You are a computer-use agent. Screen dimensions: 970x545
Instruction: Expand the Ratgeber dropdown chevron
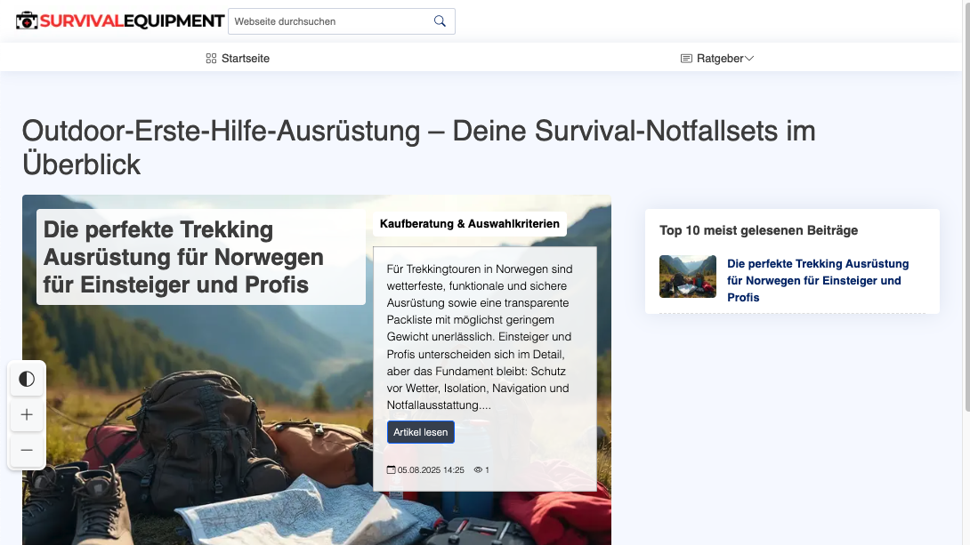tap(749, 59)
